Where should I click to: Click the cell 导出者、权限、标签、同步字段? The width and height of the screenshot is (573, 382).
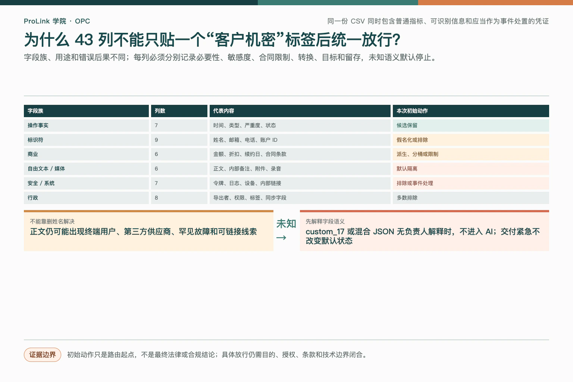tap(300, 198)
